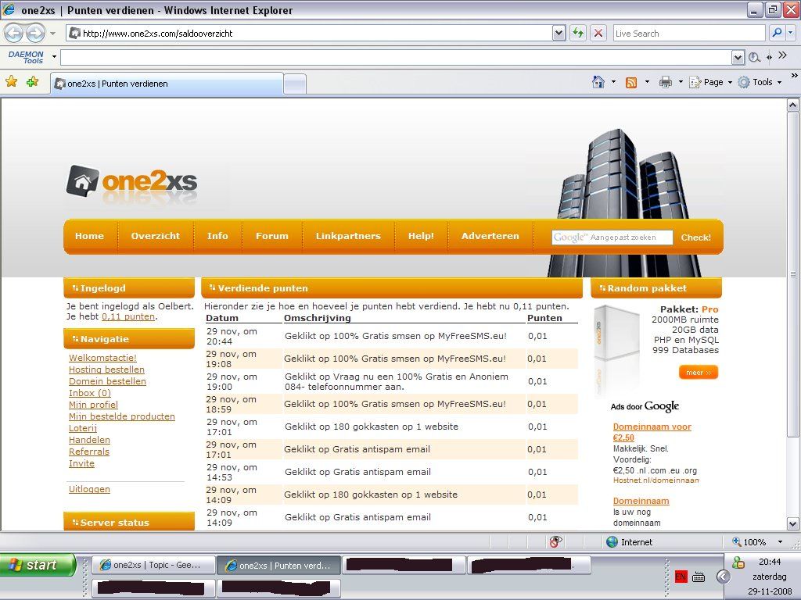
Task: Open the Forum site menu item
Action: click(x=271, y=236)
